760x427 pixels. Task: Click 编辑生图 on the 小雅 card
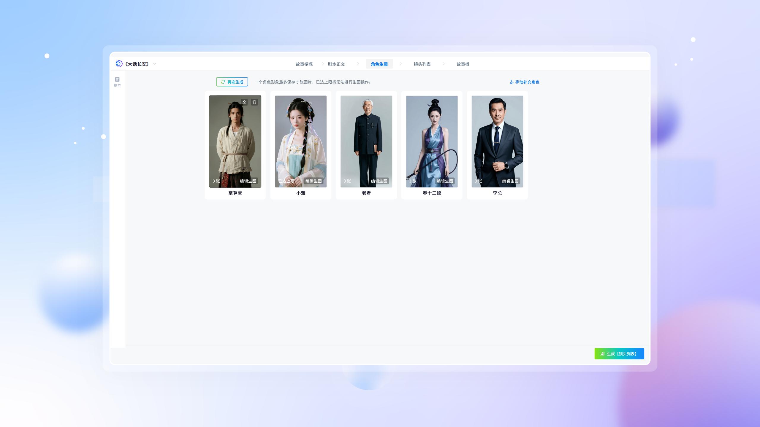(x=313, y=181)
